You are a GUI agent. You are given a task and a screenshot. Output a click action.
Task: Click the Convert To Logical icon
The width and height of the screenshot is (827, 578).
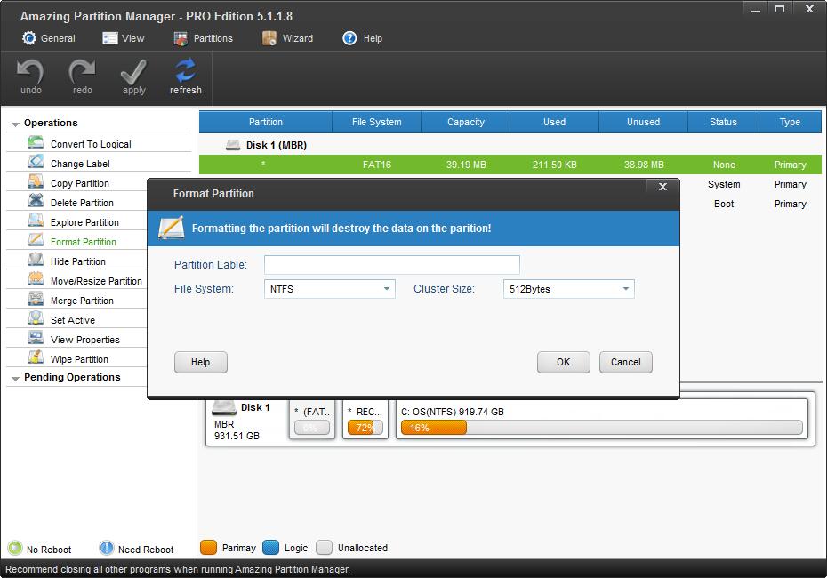click(36, 142)
